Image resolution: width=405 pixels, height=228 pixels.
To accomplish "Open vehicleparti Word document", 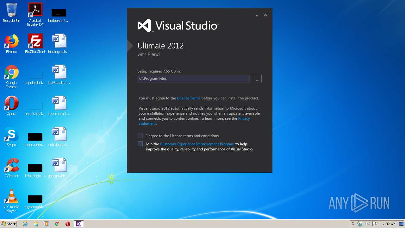I will tap(59, 137).
